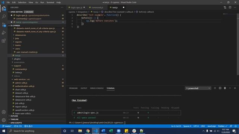Expand the datasources folder
Viewport: 239px width, 134px height.
click(21, 35)
